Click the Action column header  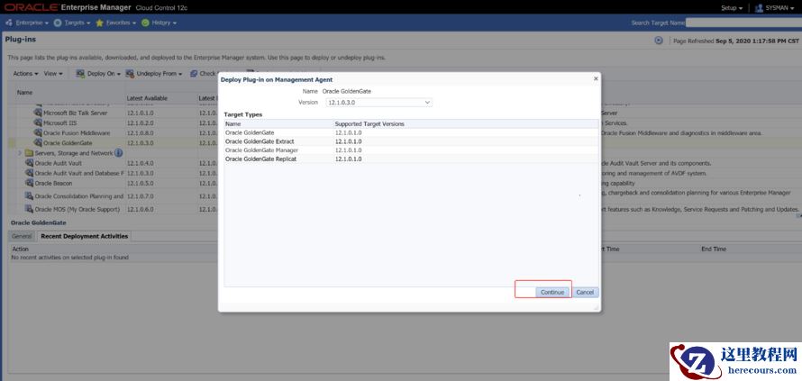21,249
